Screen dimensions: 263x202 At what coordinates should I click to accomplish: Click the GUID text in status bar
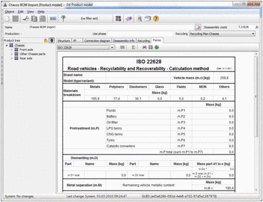tap(179, 196)
